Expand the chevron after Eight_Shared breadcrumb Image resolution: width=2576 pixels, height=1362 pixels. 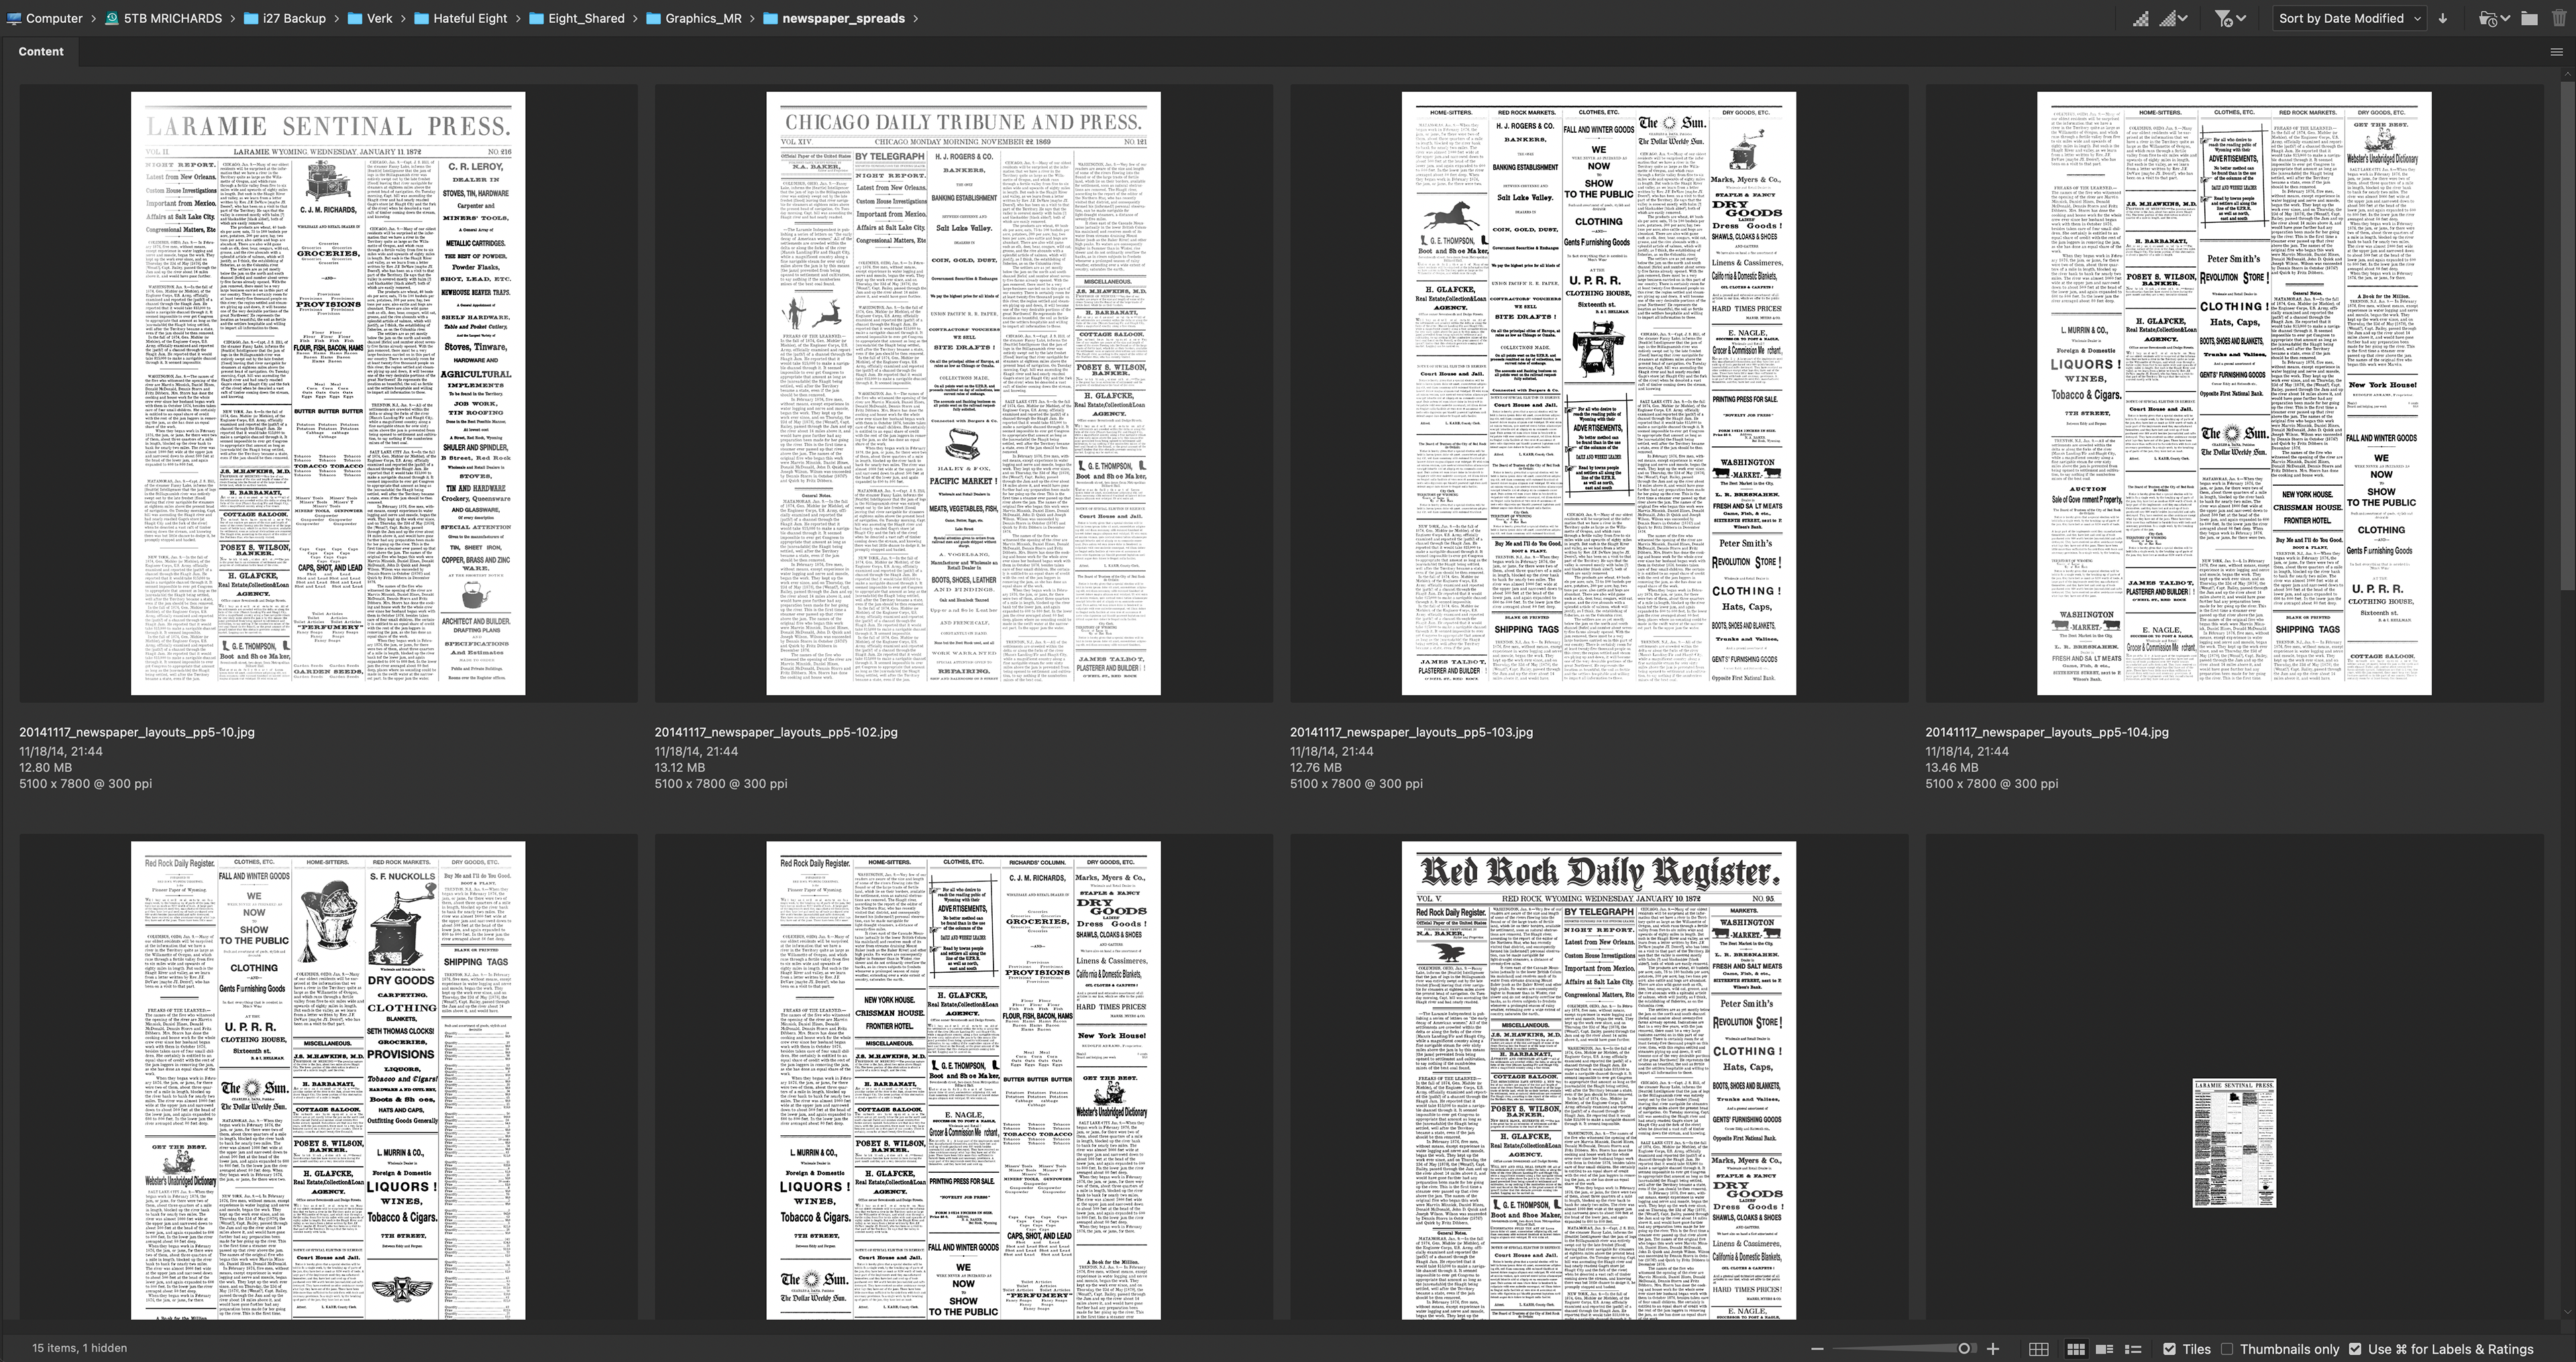coord(635,18)
